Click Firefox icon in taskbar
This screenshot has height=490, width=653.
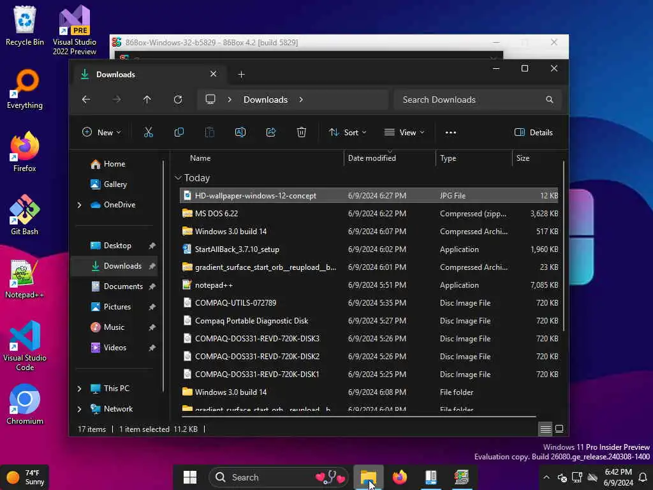pos(399,477)
